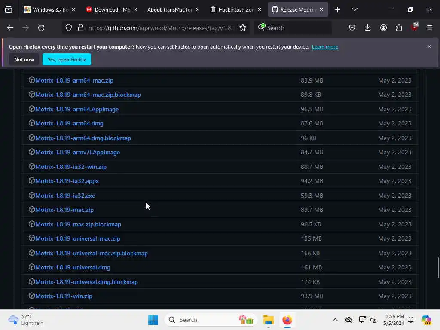This screenshot has width=440, height=330.
Task: Open the weather widget showing 52°F
Action: point(26,320)
